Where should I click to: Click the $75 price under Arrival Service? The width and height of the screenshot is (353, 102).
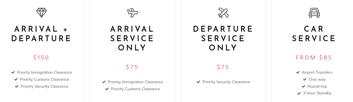pyautogui.click(x=132, y=67)
